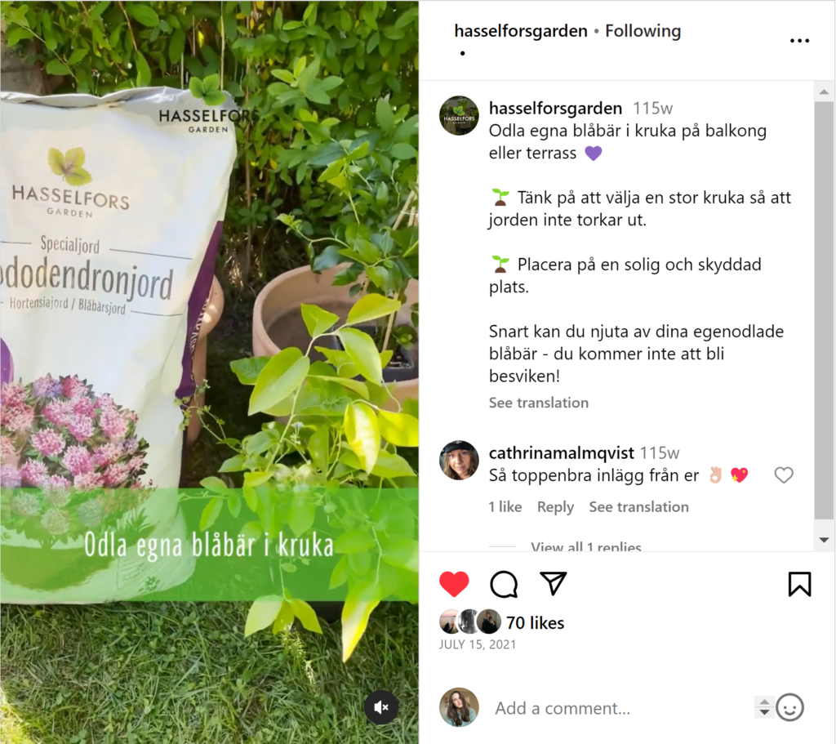Open the three-dot more options menu

click(x=799, y=41)
